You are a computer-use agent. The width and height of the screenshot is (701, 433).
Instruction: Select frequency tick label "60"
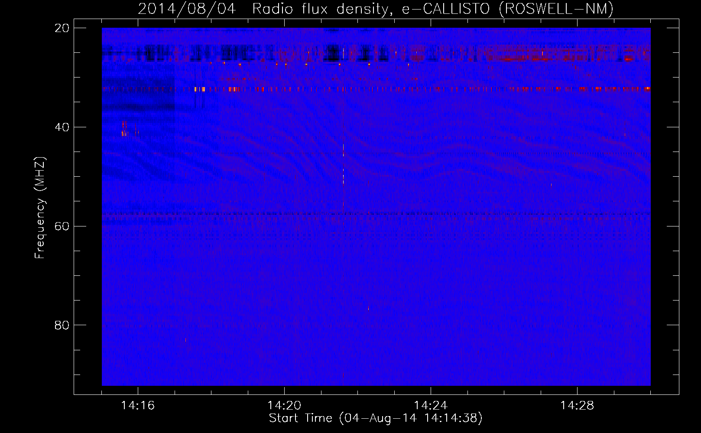tap(62, 226)
